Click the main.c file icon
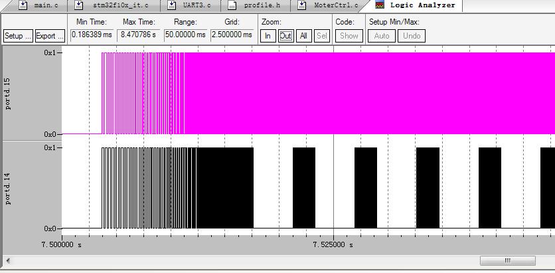The width and height of the screenshot is (555, 273). coord(23,5)
